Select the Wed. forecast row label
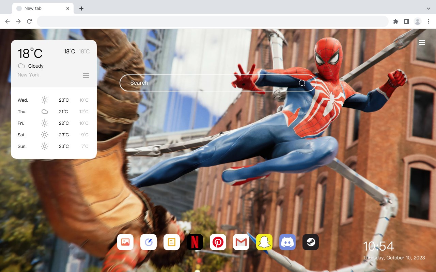The width and height of the screenshot is (436, 272). tap(23, 100)
